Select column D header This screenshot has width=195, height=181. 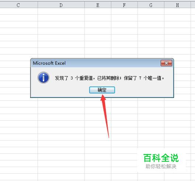point(61,5)
